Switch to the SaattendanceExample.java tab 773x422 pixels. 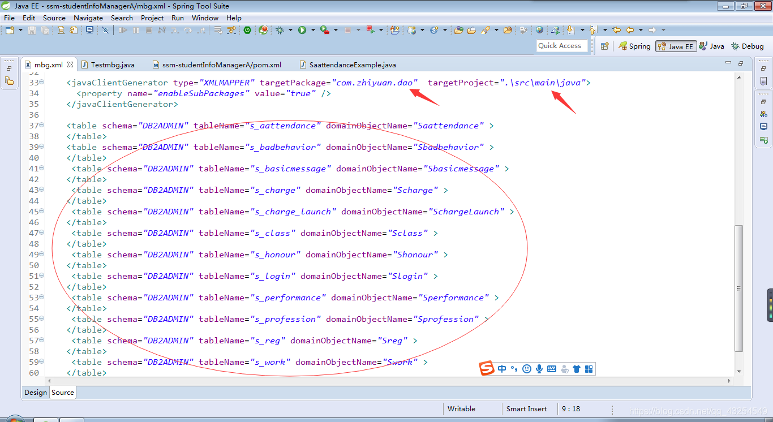(348, 64)
